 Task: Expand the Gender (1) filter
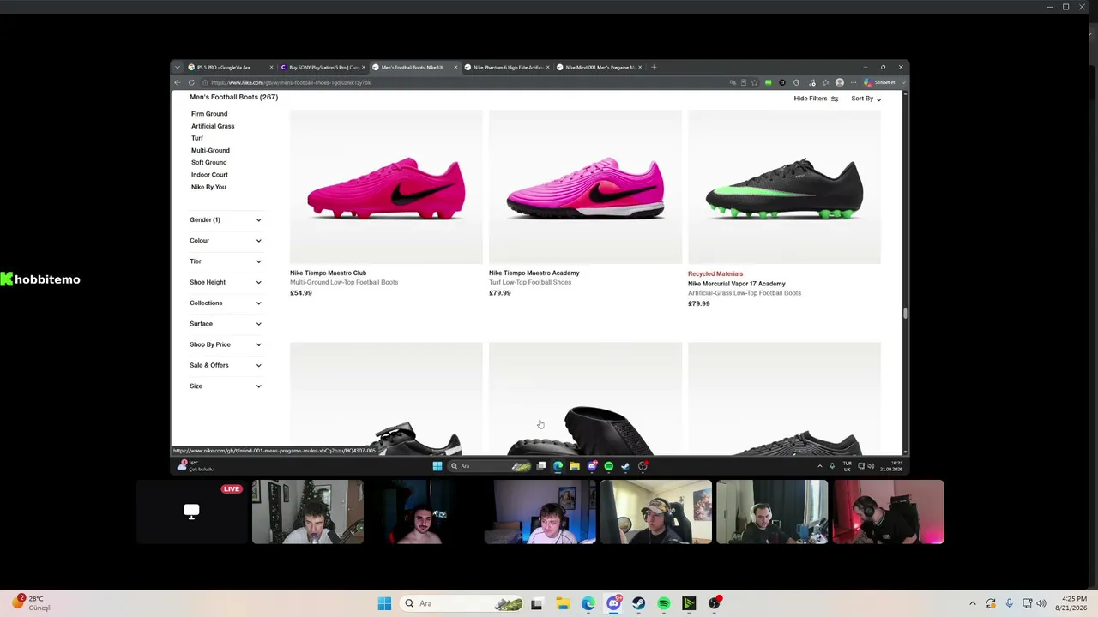[226, 219]
